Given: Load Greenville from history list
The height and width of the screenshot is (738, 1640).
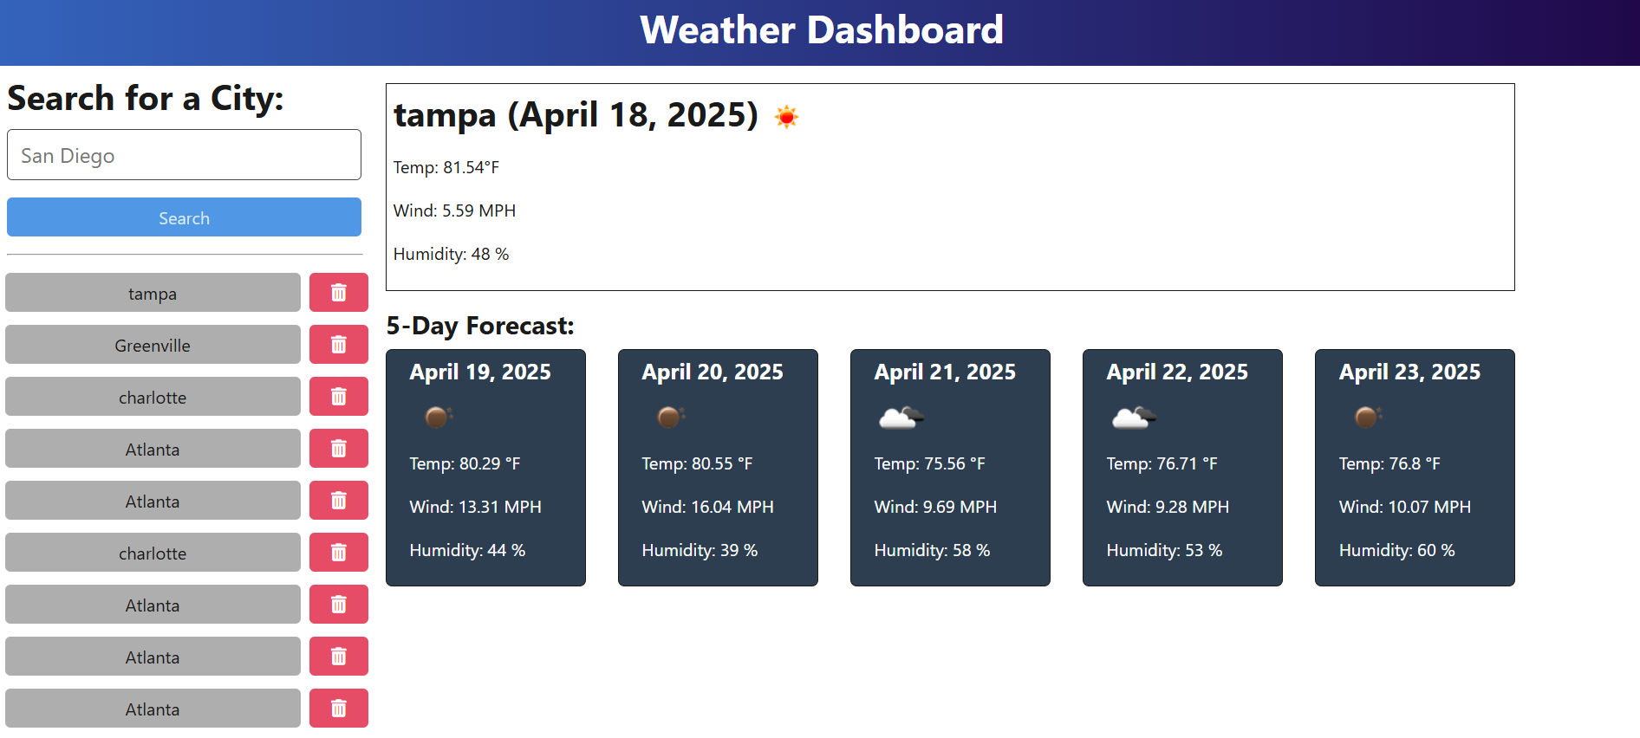Looking at the screenshot, I should 153,345.
